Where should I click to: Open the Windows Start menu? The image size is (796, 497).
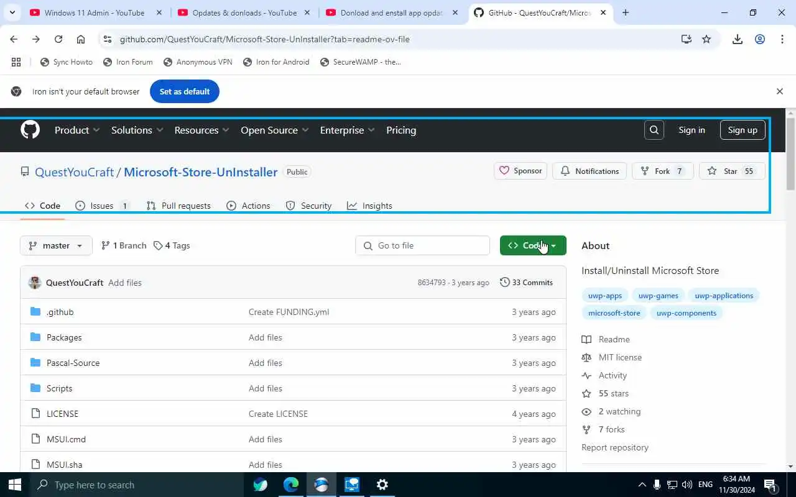point(15,485)
